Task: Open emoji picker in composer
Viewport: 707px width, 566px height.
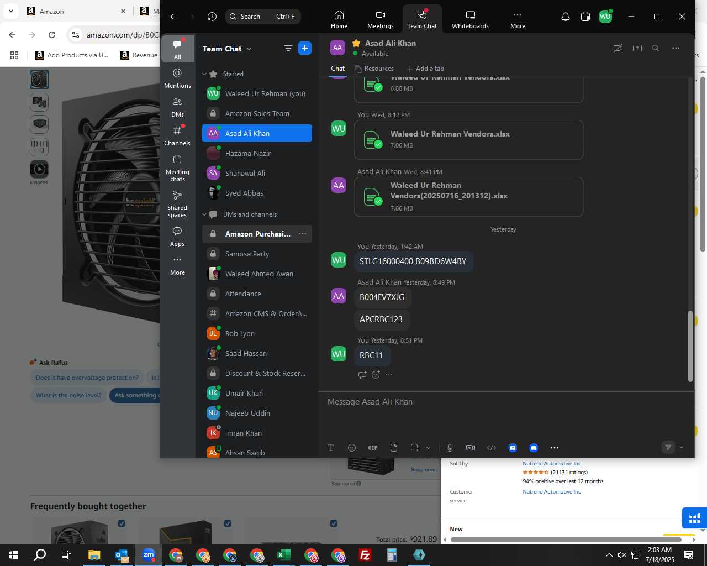Action: [x=352, y=448]
